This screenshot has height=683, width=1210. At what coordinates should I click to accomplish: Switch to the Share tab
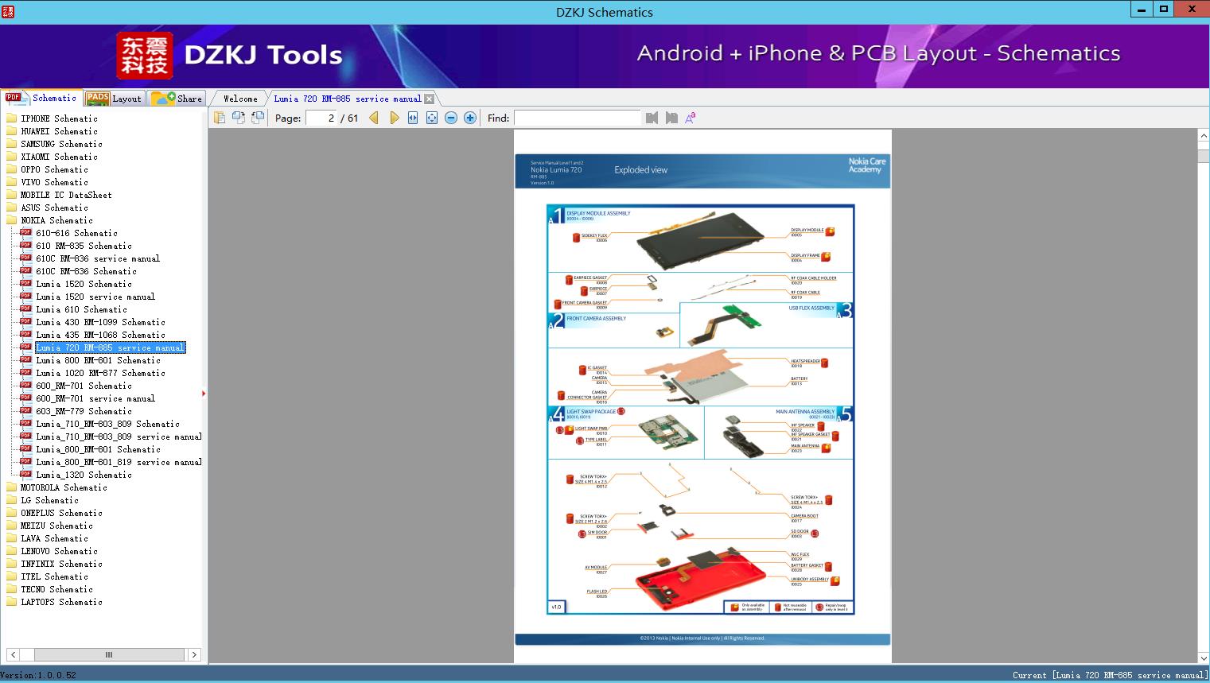177,99
